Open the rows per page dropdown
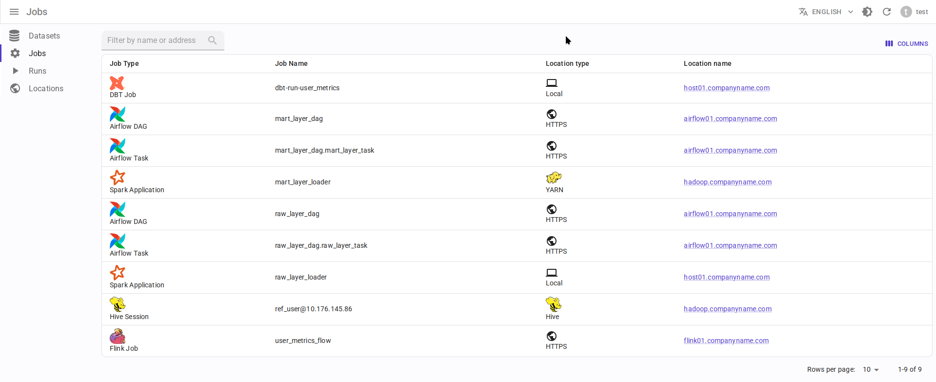 (871, 370)
